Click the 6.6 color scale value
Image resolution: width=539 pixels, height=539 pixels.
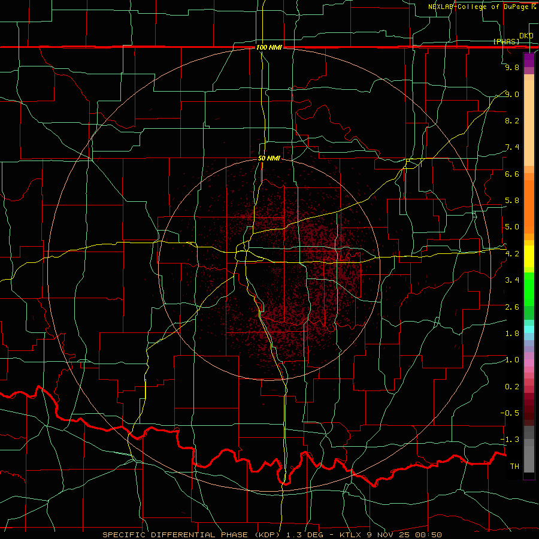point(512,174)
